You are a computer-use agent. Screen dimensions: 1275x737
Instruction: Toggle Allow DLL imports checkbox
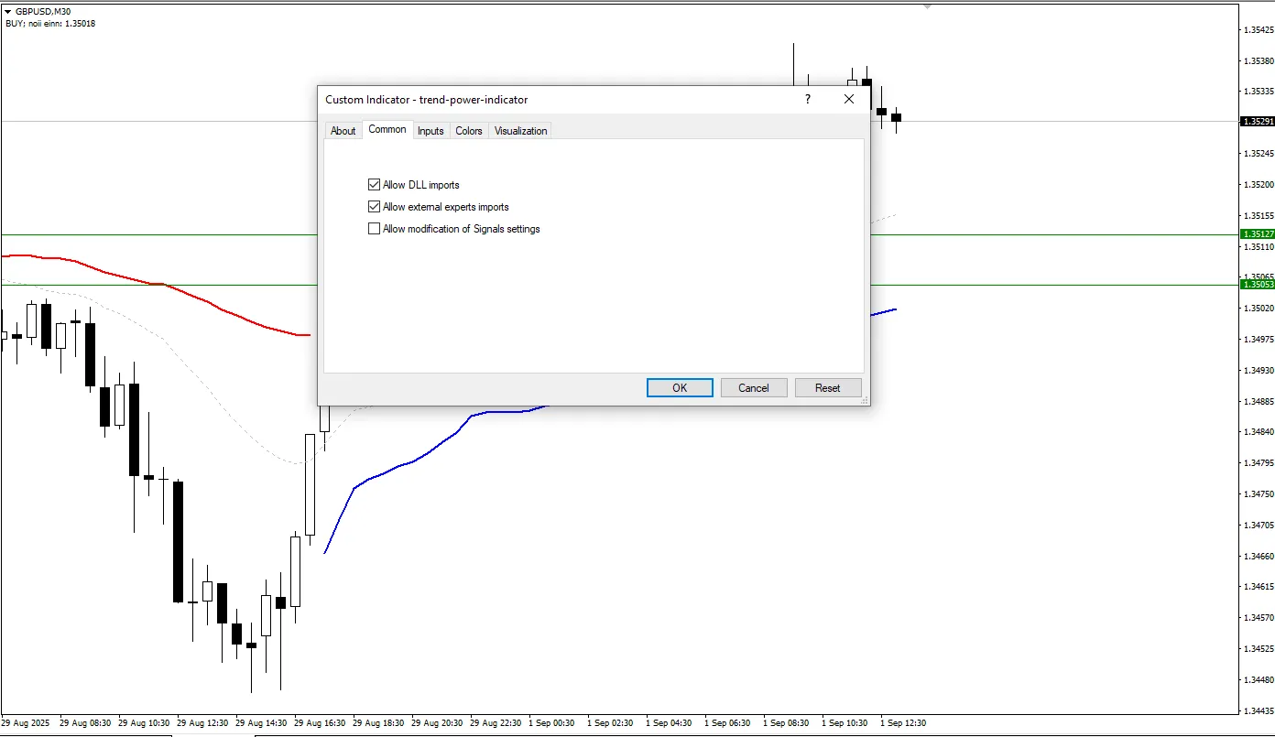point(374,185)
